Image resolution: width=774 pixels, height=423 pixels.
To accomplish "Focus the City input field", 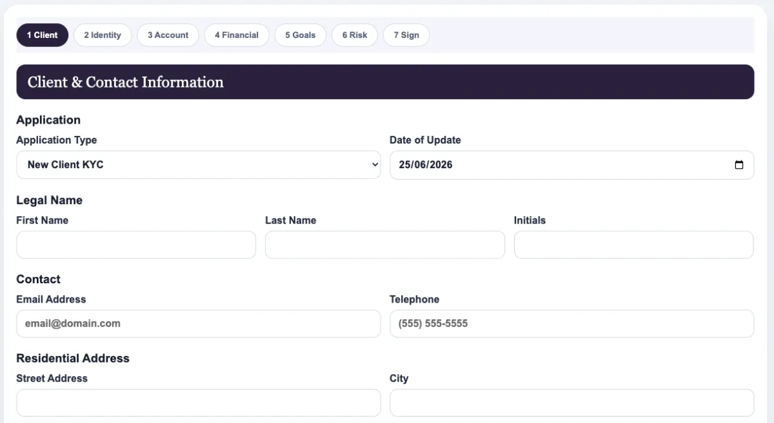I will pos(572,403).
